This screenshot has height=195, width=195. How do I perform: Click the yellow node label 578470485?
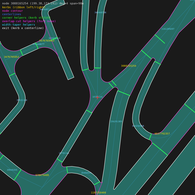coord(43,175)
